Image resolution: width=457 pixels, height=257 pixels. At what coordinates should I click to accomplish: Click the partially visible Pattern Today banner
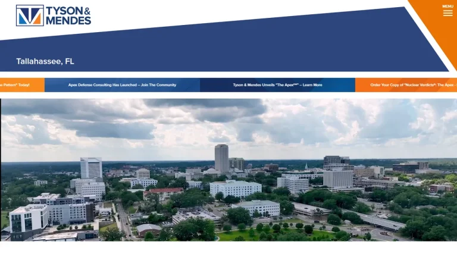pyautogui.click(x=22, y=85)
